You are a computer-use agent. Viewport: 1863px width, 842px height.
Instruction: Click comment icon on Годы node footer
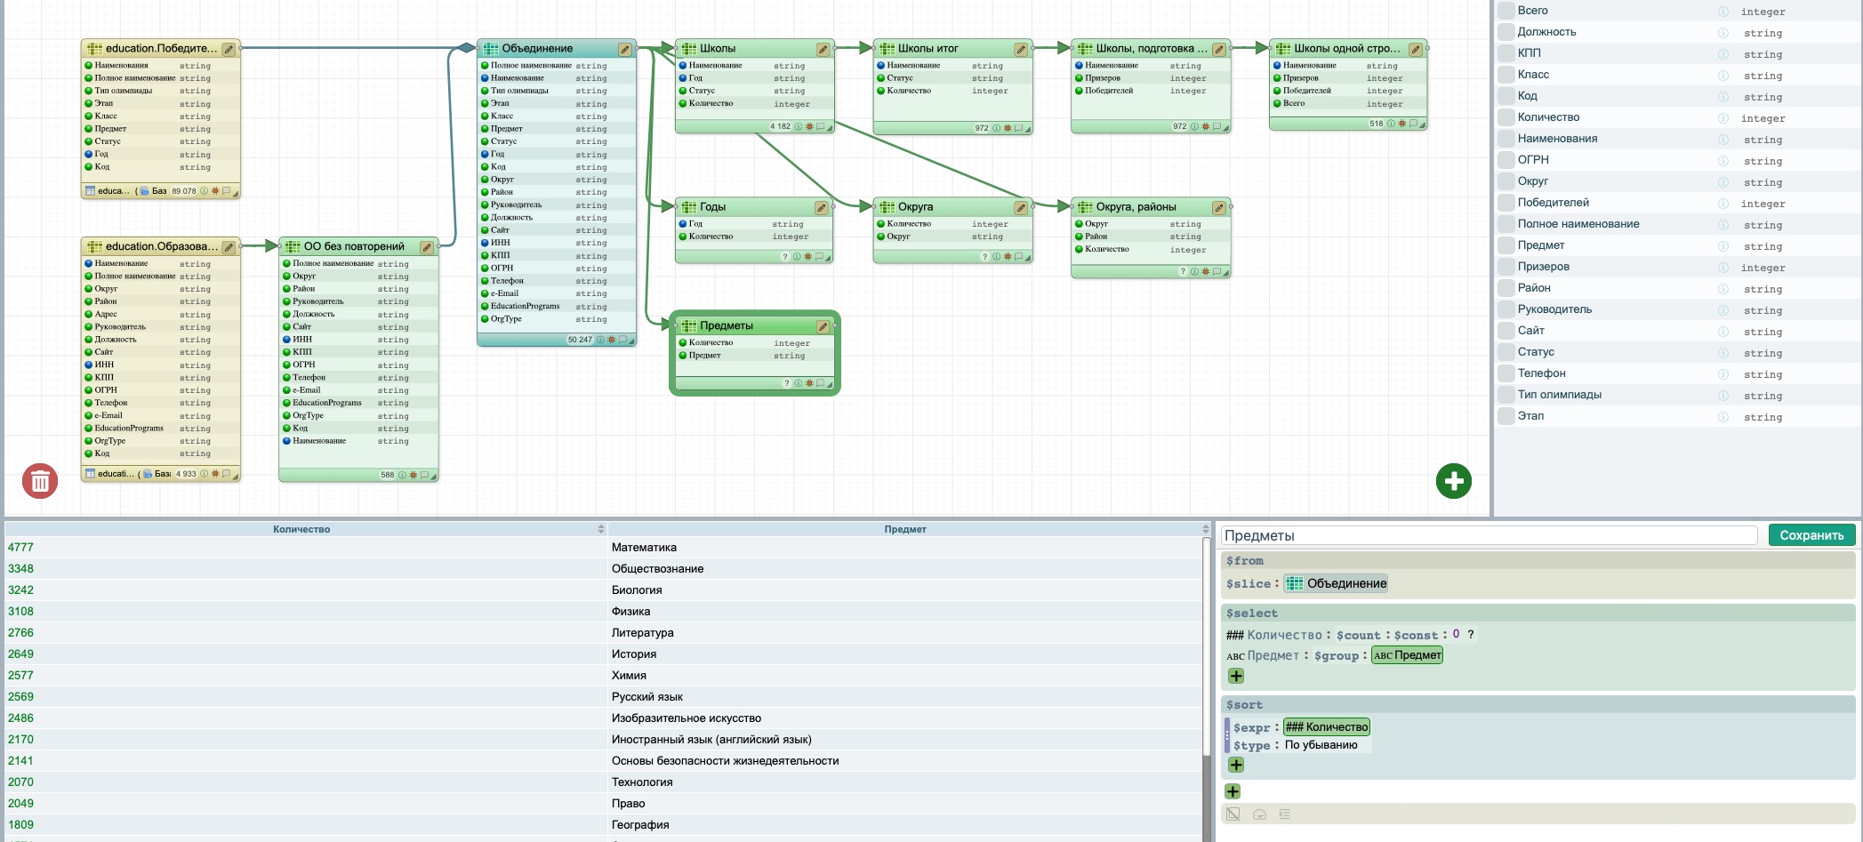(820, 257)
